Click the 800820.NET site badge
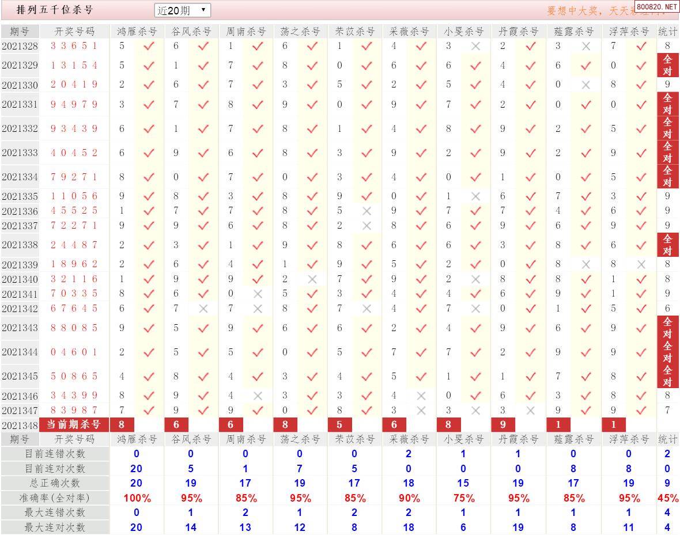This screenshot has width=680, height=539. click(x=657, y=7)
